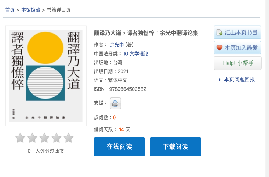Rate the book five stars
The width and height of the screenshot is (269, 177).
click(x=68, y=138)
